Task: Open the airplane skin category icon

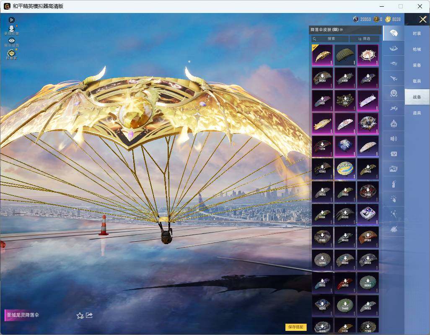Action: point(394,79)
